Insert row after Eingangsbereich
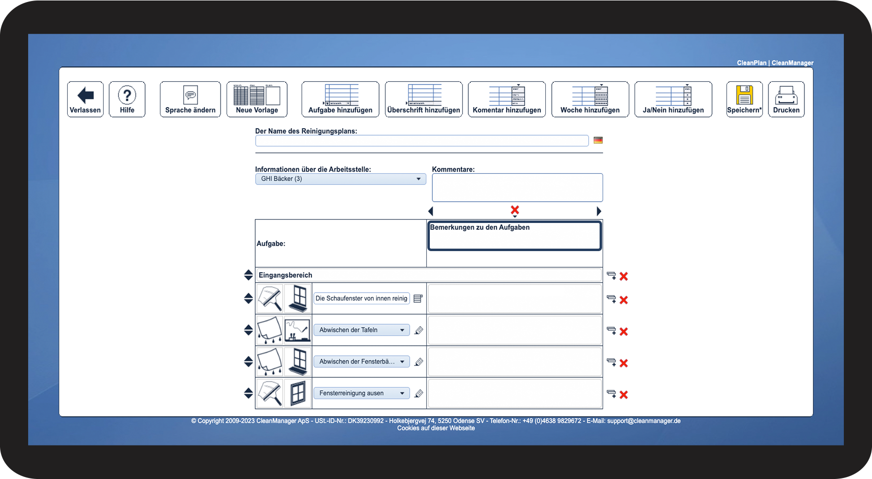 tap(611, 276)
